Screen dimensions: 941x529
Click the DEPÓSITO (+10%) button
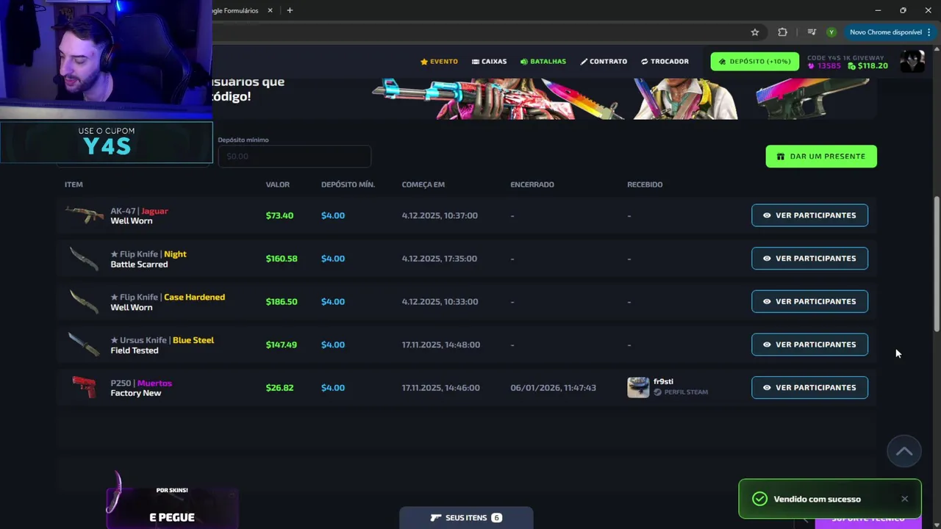point(755,62)
